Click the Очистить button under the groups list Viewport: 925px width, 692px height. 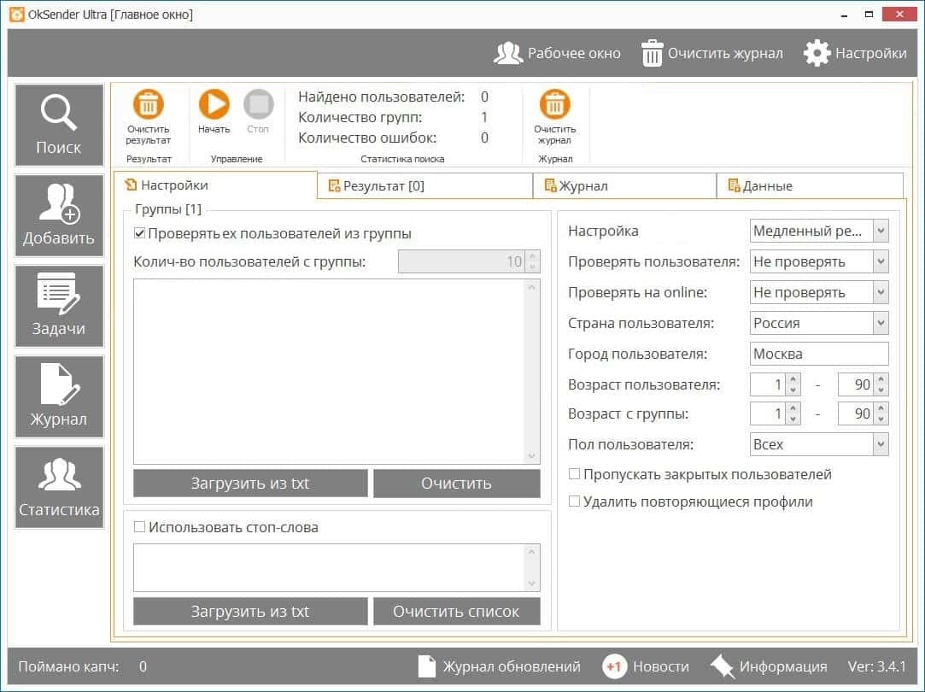point(457,484)
